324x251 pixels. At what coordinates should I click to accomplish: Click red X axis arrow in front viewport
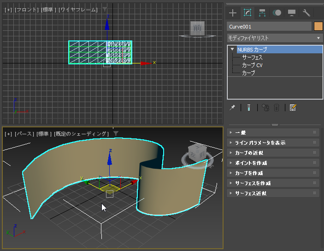(146, 63)
